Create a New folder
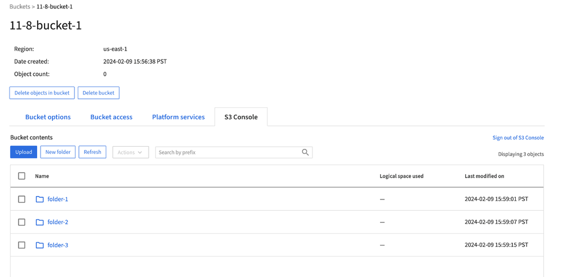562x277 pixels. 58,152
